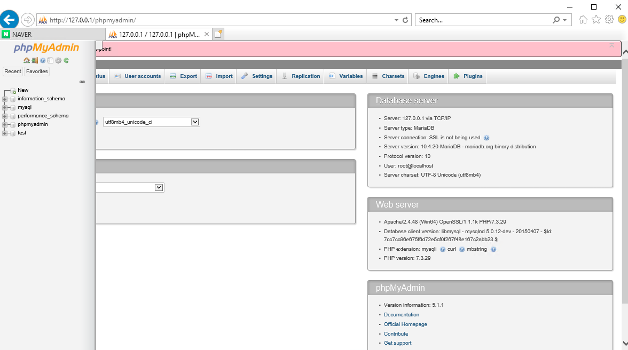Click the Home icon in phpMyAdmin sidebar
This screenshot has width=628, height=350.
[x=27, y=60]
